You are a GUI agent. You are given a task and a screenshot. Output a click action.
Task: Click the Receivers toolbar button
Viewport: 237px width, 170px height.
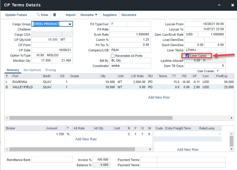[129, 15]
